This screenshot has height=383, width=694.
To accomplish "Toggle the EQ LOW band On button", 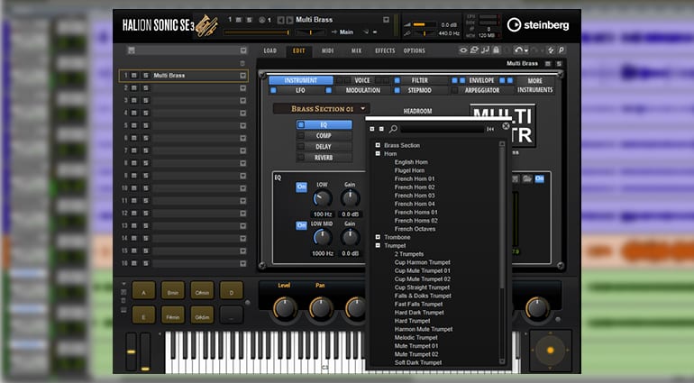I will [301, 187].
